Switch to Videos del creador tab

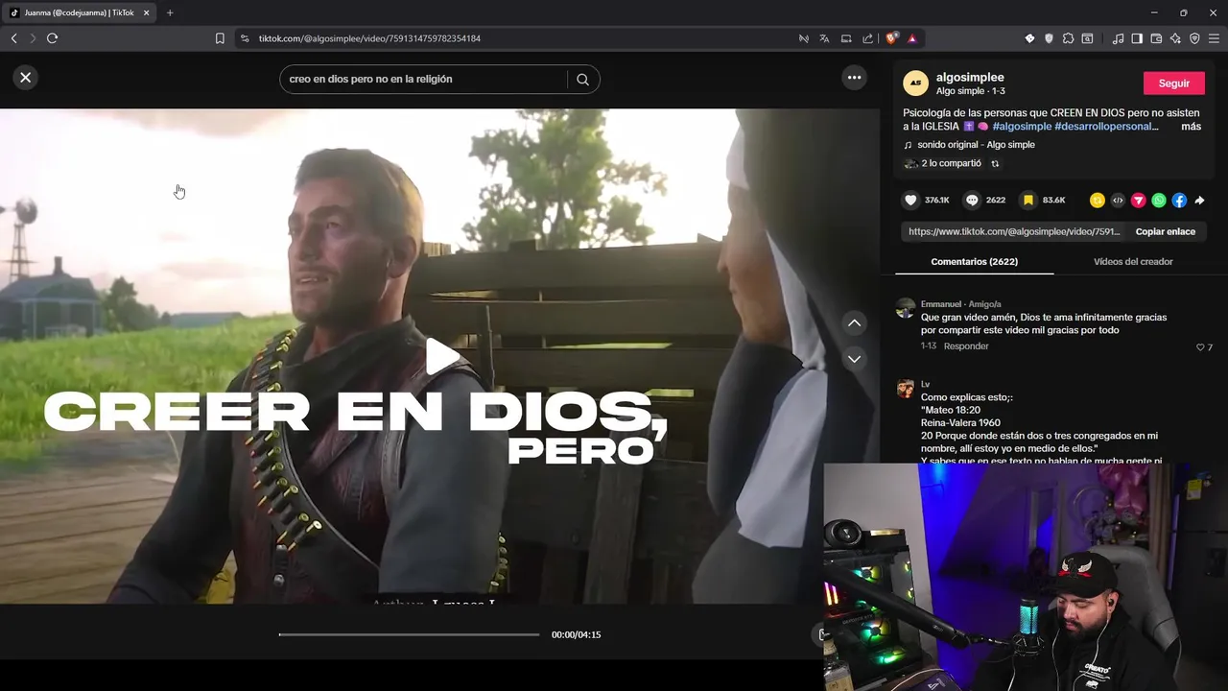click(x=1133, y=261)
